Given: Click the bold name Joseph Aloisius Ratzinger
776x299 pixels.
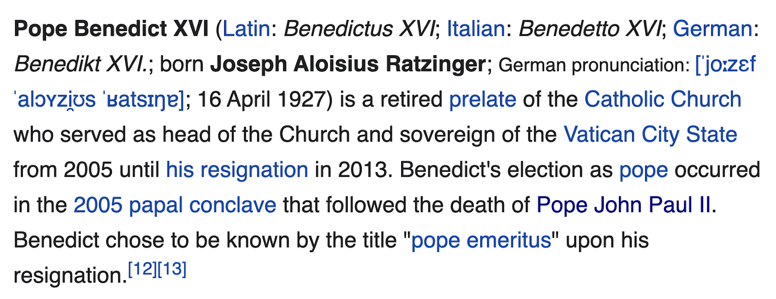Looking at the screenshot, I should click(x=348, y=64).
